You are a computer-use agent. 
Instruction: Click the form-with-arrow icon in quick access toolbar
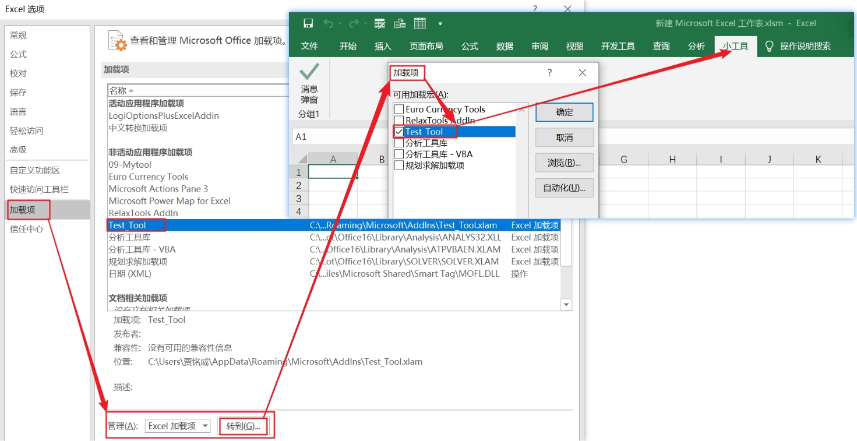pos(400,23)
